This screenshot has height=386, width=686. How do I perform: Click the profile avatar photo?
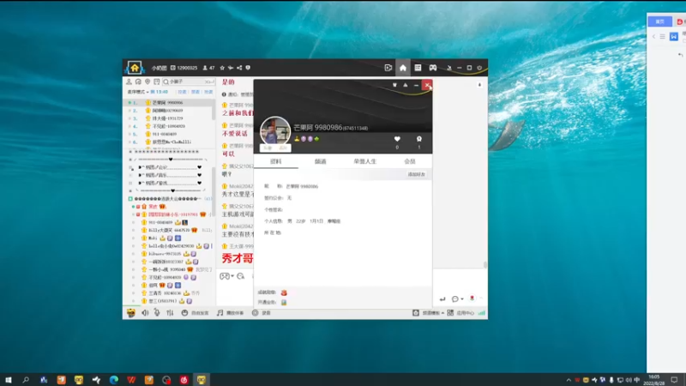click(x=275, y=131)
